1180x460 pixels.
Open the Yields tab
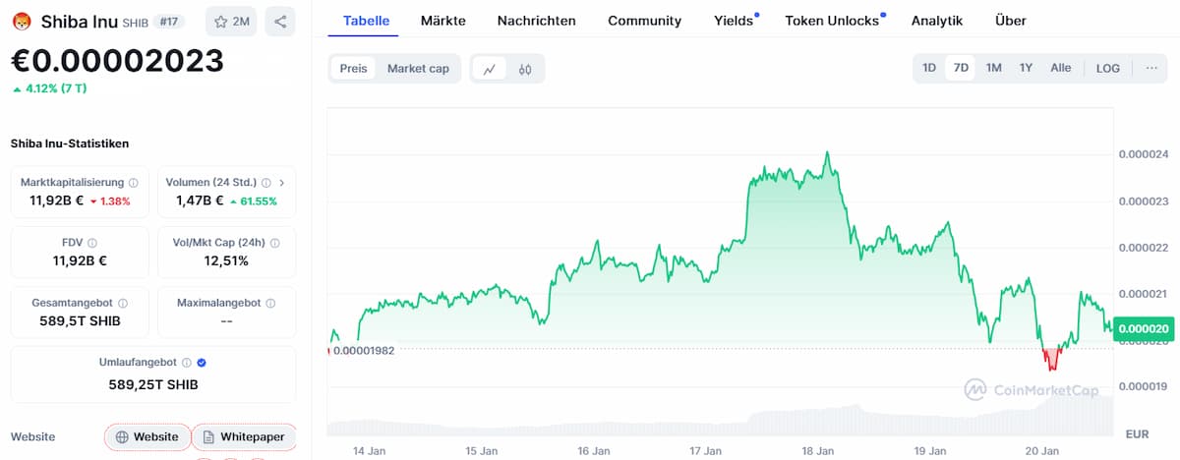pyautogui.click(x=734, y=21)
